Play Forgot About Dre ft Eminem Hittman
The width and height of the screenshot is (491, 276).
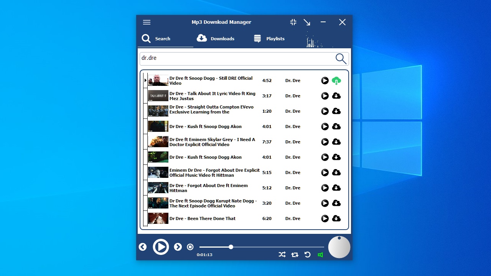pyautogui.click(x=325, y=188)
